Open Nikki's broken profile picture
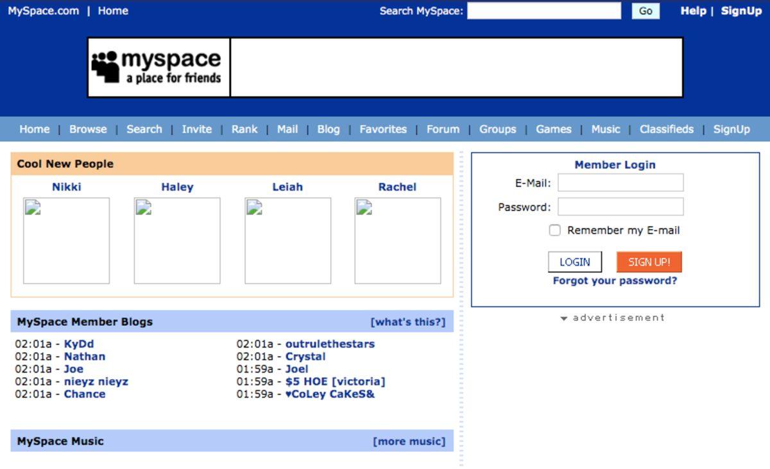The image size is (770, 469). click(x=66, y=241)
